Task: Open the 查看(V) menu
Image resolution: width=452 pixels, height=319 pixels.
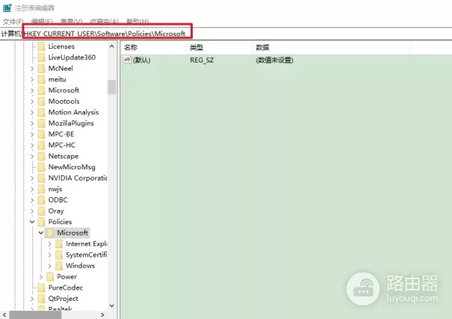Action: pyautogui.click(x=72, y=21)
